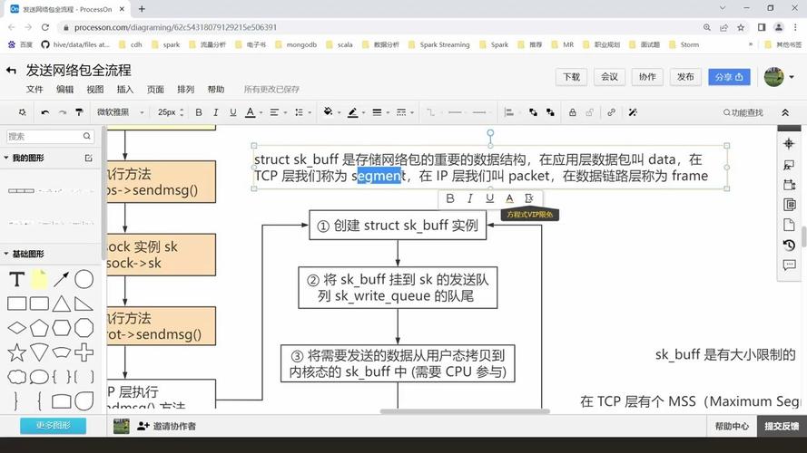The image size is (807, 453).
Task: Open the theme style settings icon
Action: click(22, 112)
